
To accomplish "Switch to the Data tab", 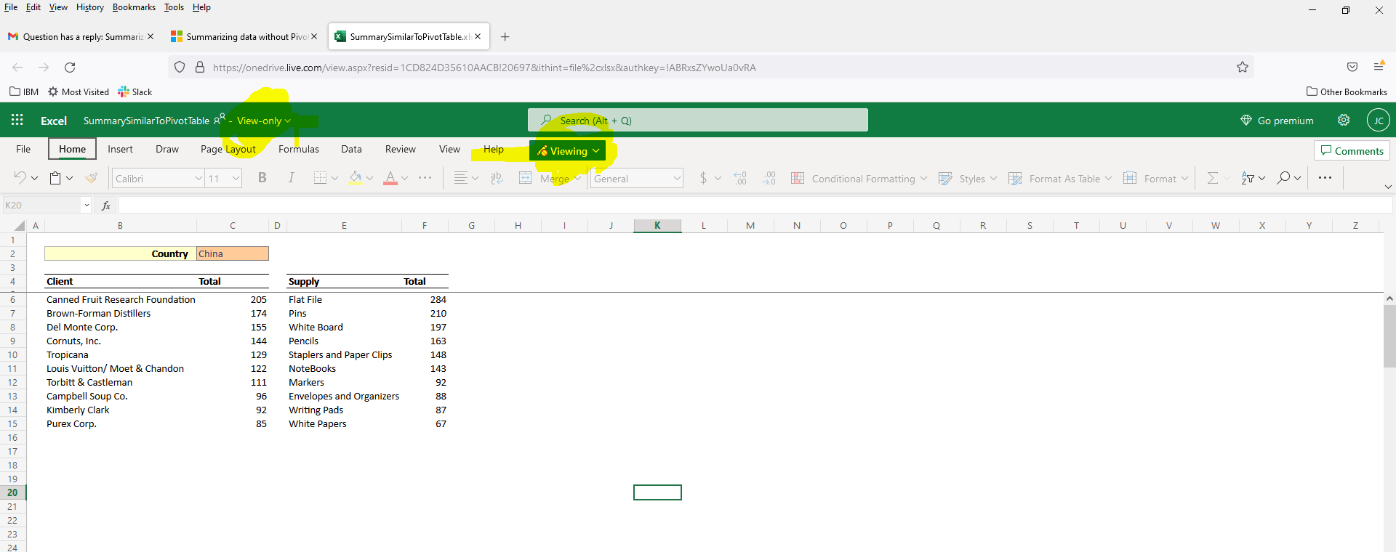I will click(351, 149).
